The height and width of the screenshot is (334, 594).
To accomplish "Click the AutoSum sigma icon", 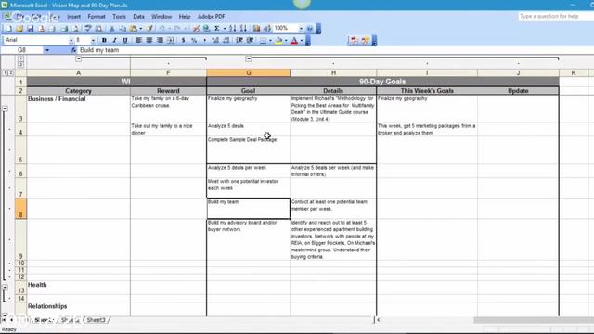I will 217,29.
